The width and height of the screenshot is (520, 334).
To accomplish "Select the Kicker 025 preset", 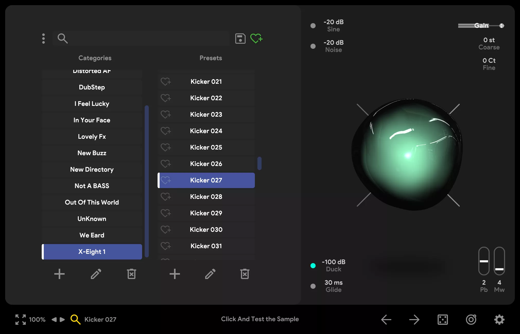I will click(x=206, y=147).
